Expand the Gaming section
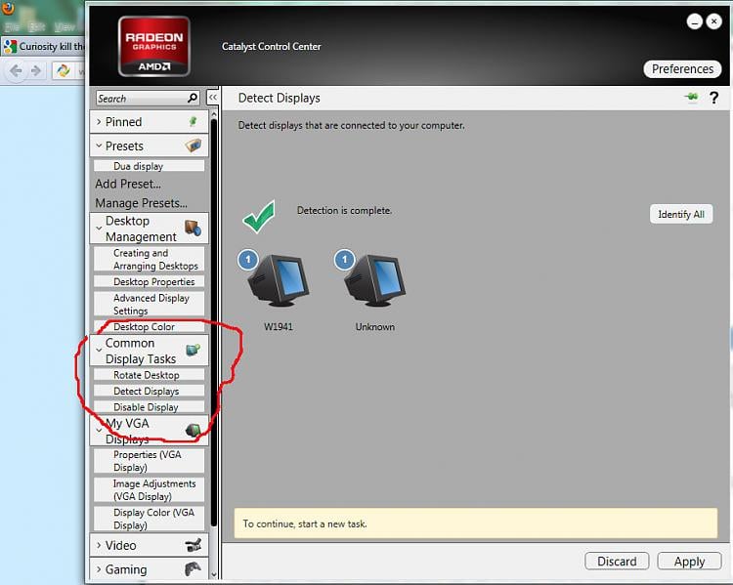Screen dimensions: 733x585 point(99,569)
